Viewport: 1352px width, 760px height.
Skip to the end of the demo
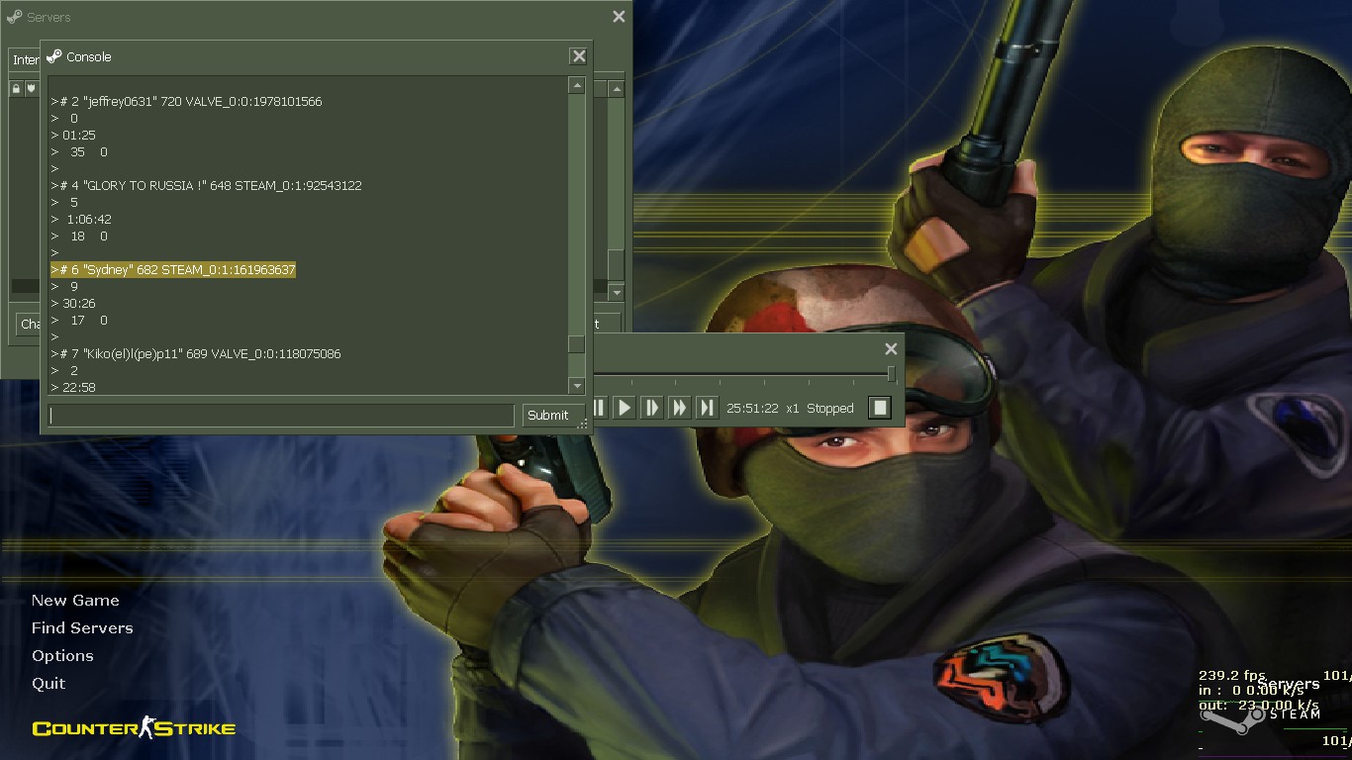pyautogui.click(x=707, y=408)
